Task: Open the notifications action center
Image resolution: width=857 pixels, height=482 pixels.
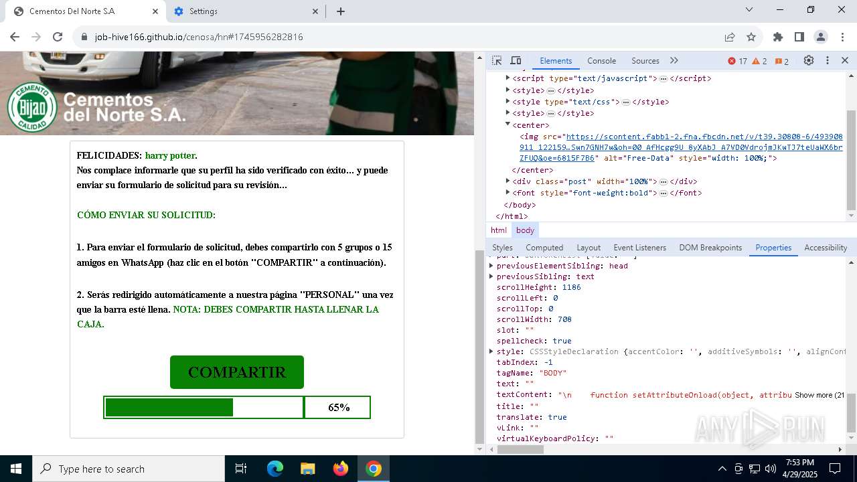Action: [x=835, y=469]
